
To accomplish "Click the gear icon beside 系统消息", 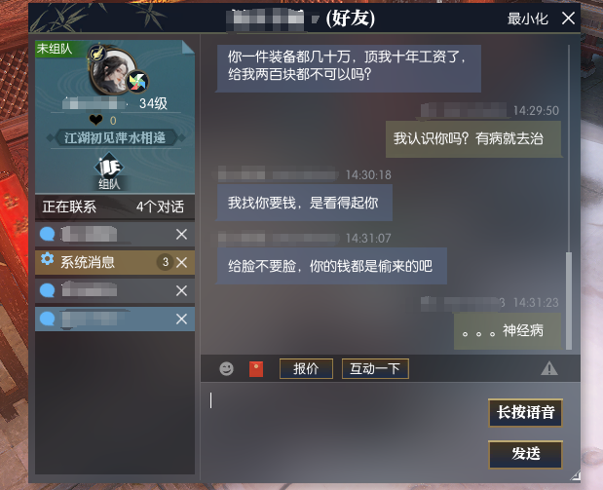I will [x=48, y=259].
